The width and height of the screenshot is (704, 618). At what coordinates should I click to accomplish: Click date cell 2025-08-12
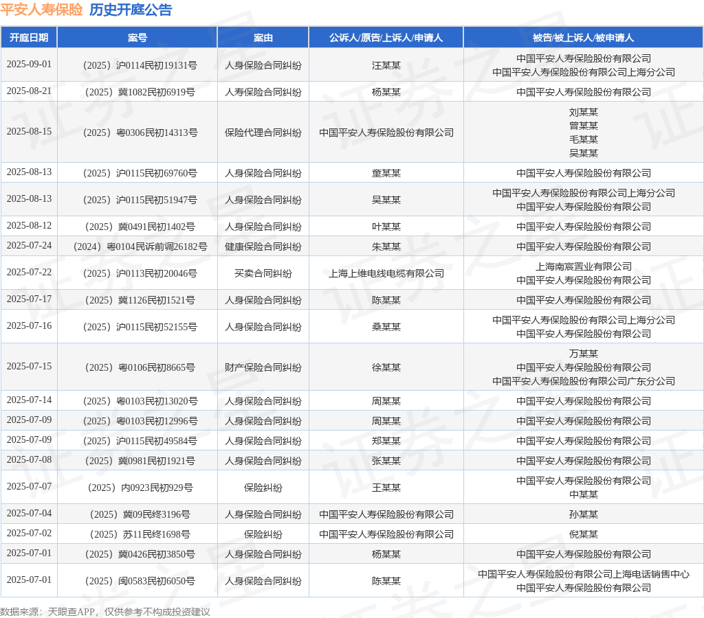pos(29,226)
